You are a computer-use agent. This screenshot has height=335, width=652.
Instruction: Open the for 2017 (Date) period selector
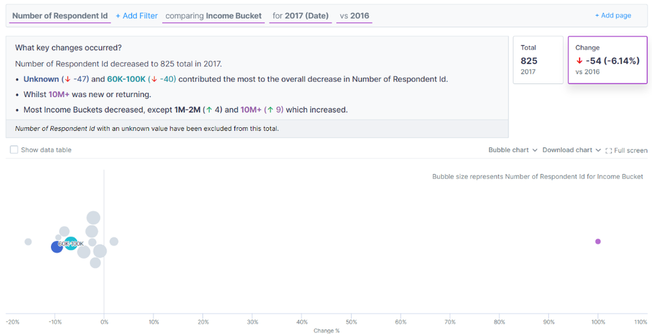click(300, 16)
